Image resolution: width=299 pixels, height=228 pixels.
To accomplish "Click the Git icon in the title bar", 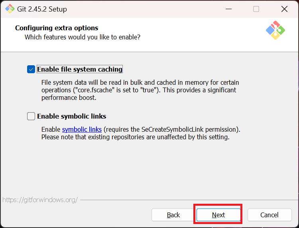I will pyautogui.click(x=10, y=9).
